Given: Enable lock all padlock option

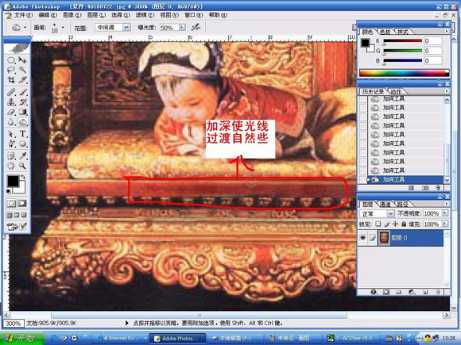Looking at the screenshot, I should pos(404,224).
